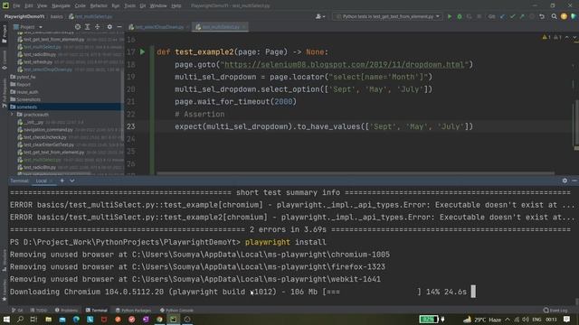Screen dimensions: 579x325
Task: Open the Windows Start button
Action: pos(6,320)
